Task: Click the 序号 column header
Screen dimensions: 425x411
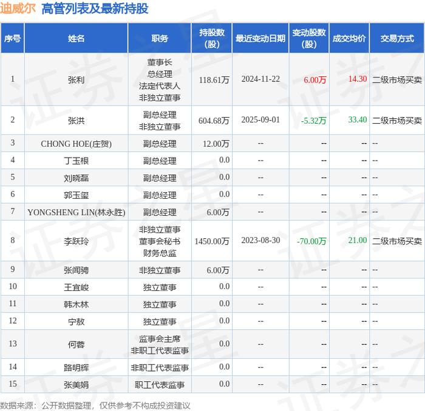Action: (13, 38)
